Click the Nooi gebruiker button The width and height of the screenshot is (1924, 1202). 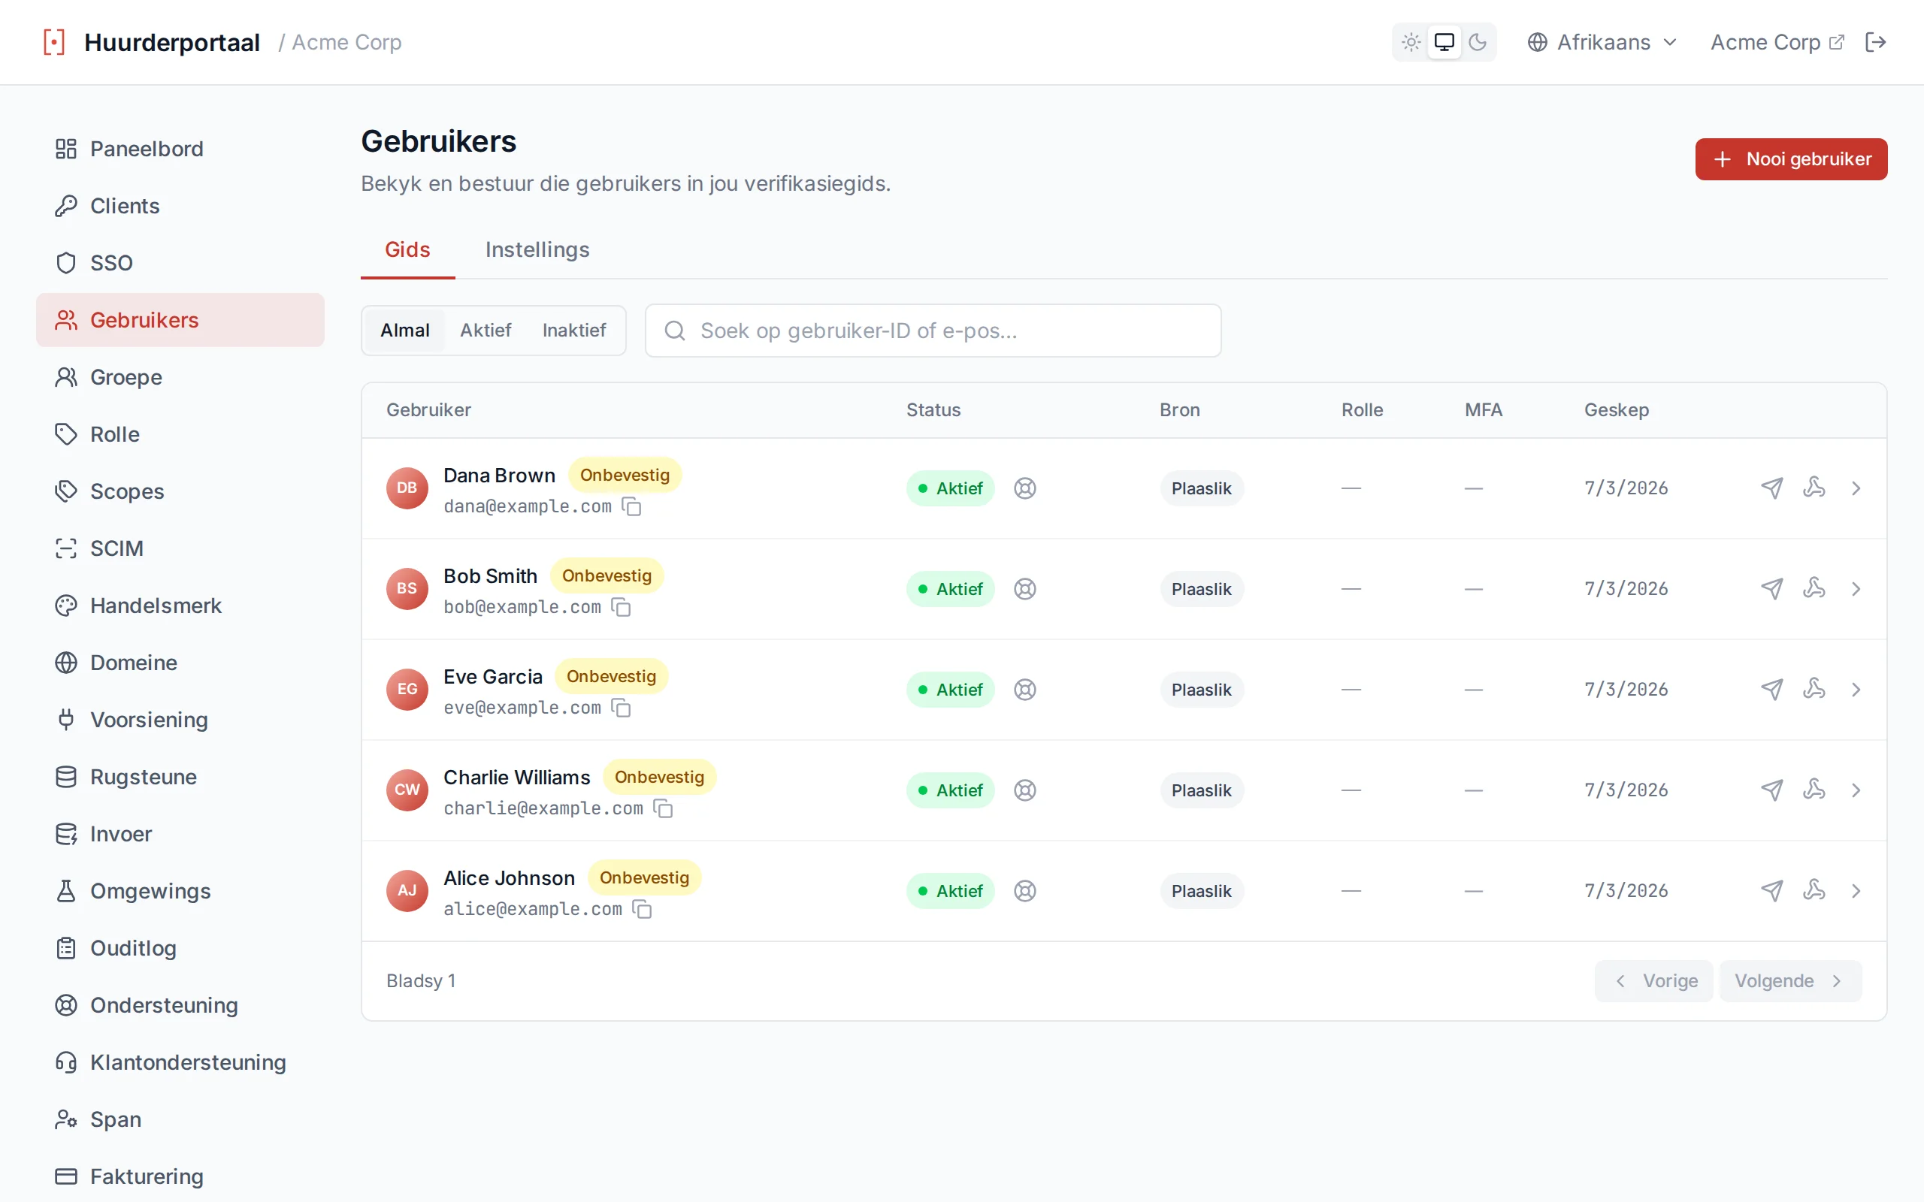coord(1790,159)
